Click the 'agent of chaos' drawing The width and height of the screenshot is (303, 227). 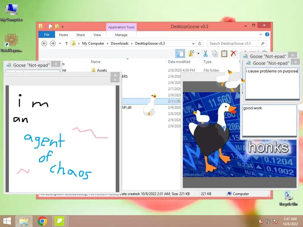(62, 139)
